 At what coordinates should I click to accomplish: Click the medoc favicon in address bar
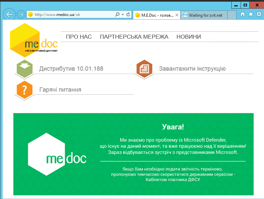30,14
